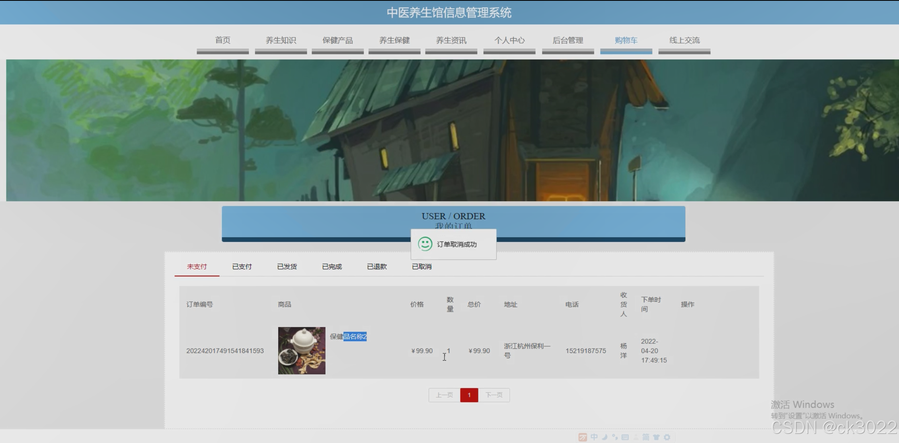Click the input method logo icon

[x=583, y=437]
